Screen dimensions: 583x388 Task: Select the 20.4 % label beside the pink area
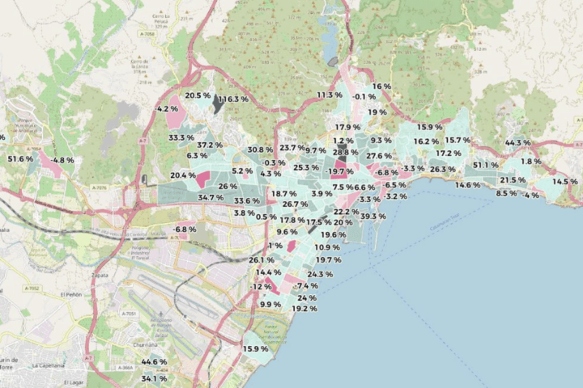click(x=182, y=175)
